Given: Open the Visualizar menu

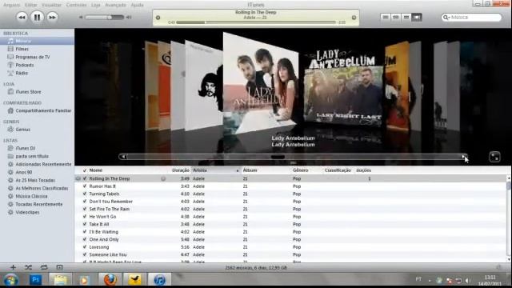Looking at the screenshot, I should pyautogui.click(x=51, y=5).
